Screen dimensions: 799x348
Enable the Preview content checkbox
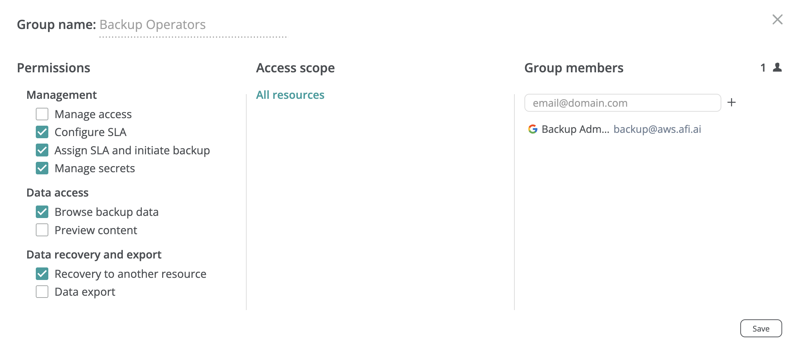(42, 230)
